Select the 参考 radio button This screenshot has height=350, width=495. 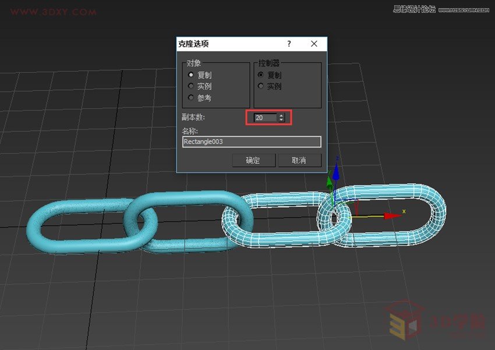pyautogui.click(x=192, y=97)
